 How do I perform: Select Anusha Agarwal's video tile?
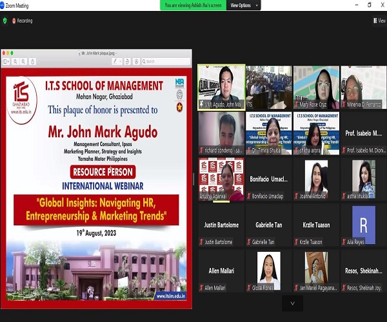coord(221,179)
